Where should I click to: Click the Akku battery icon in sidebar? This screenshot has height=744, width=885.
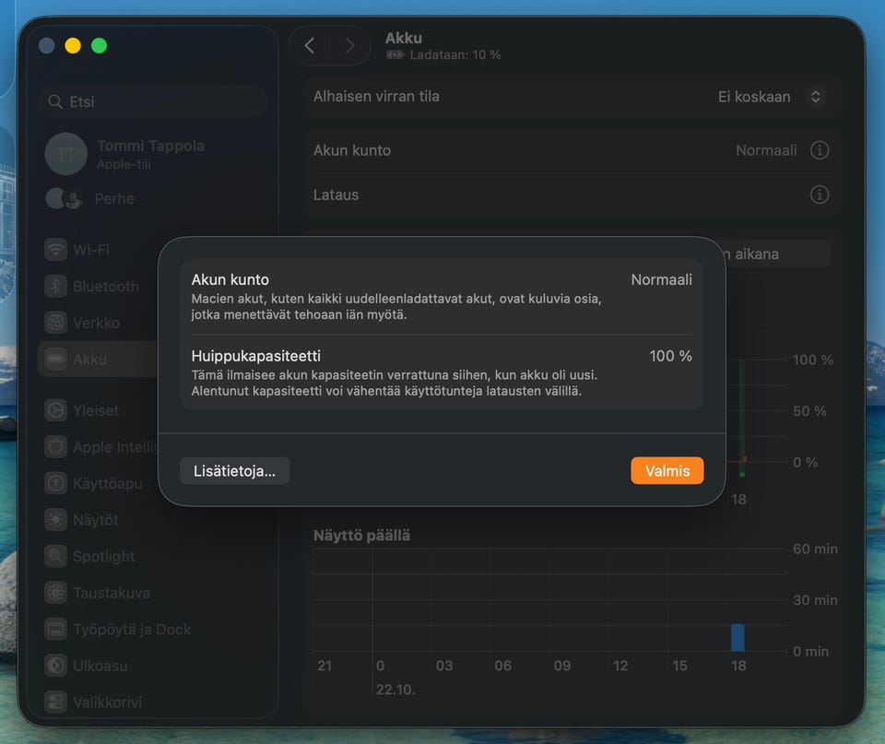[56, 359]
